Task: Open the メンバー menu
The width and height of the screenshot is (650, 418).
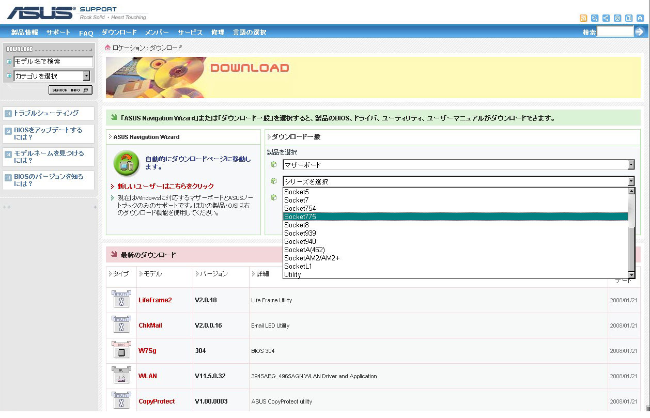Action: point(157,33)
